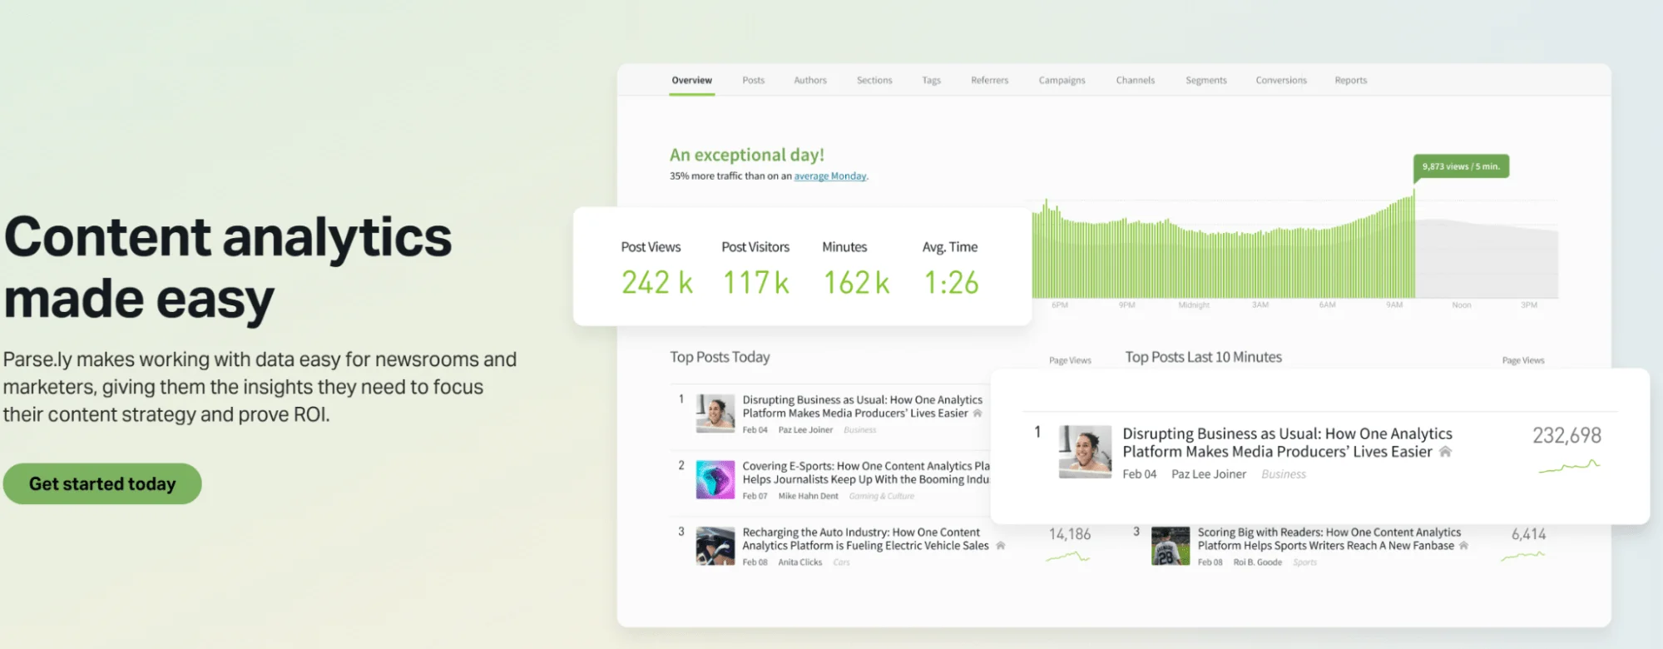Open Covering E-Sports post title

pyautogui.click(x=866, y=473)
